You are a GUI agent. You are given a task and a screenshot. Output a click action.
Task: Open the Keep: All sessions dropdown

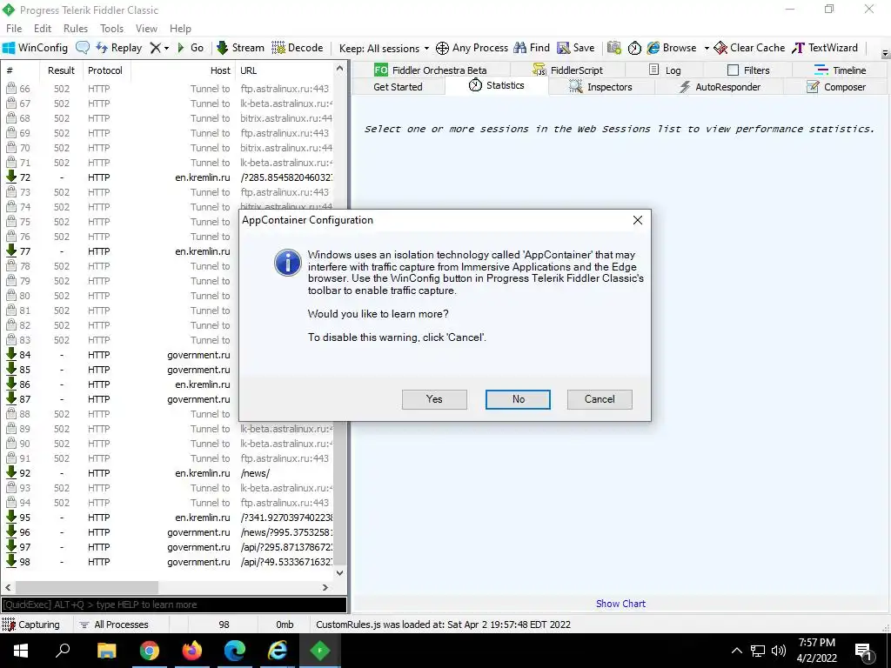click(384, 49)
